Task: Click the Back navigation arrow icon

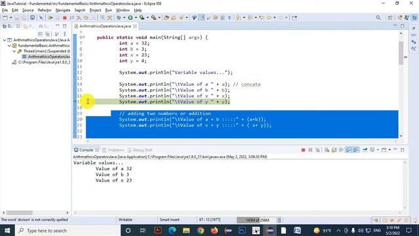Action: (x=269, y=18)
